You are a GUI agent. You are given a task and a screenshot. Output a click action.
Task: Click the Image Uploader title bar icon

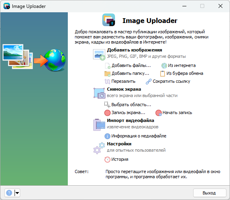(x=7, y=6)
